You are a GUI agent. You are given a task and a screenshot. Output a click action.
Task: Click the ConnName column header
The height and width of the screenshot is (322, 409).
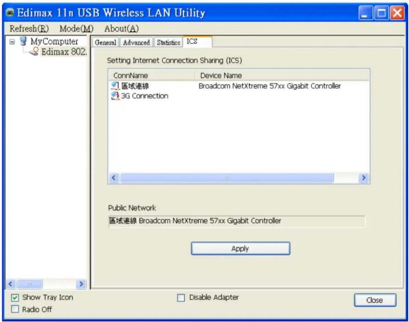tap(152, 76)
